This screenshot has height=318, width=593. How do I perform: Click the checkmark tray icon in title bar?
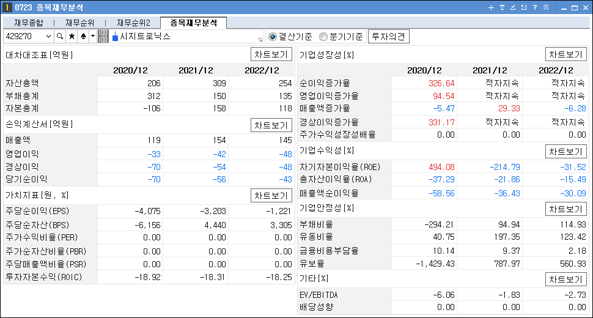[513, 7]
